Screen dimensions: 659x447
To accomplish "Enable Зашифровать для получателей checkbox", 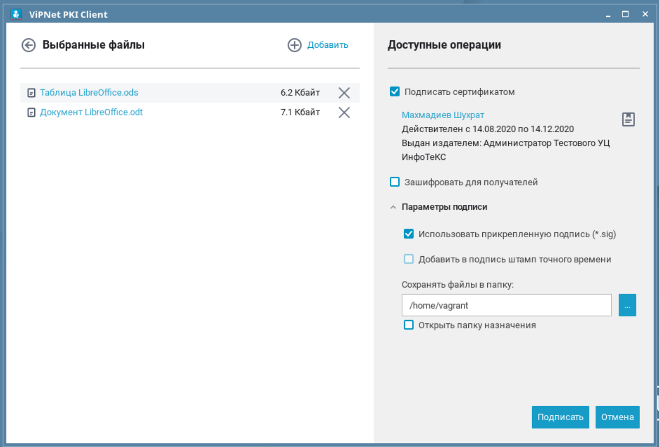I will (395, 182).
